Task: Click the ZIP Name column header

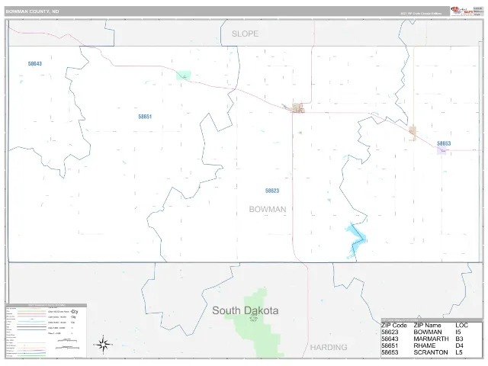Action: (427, 326)
